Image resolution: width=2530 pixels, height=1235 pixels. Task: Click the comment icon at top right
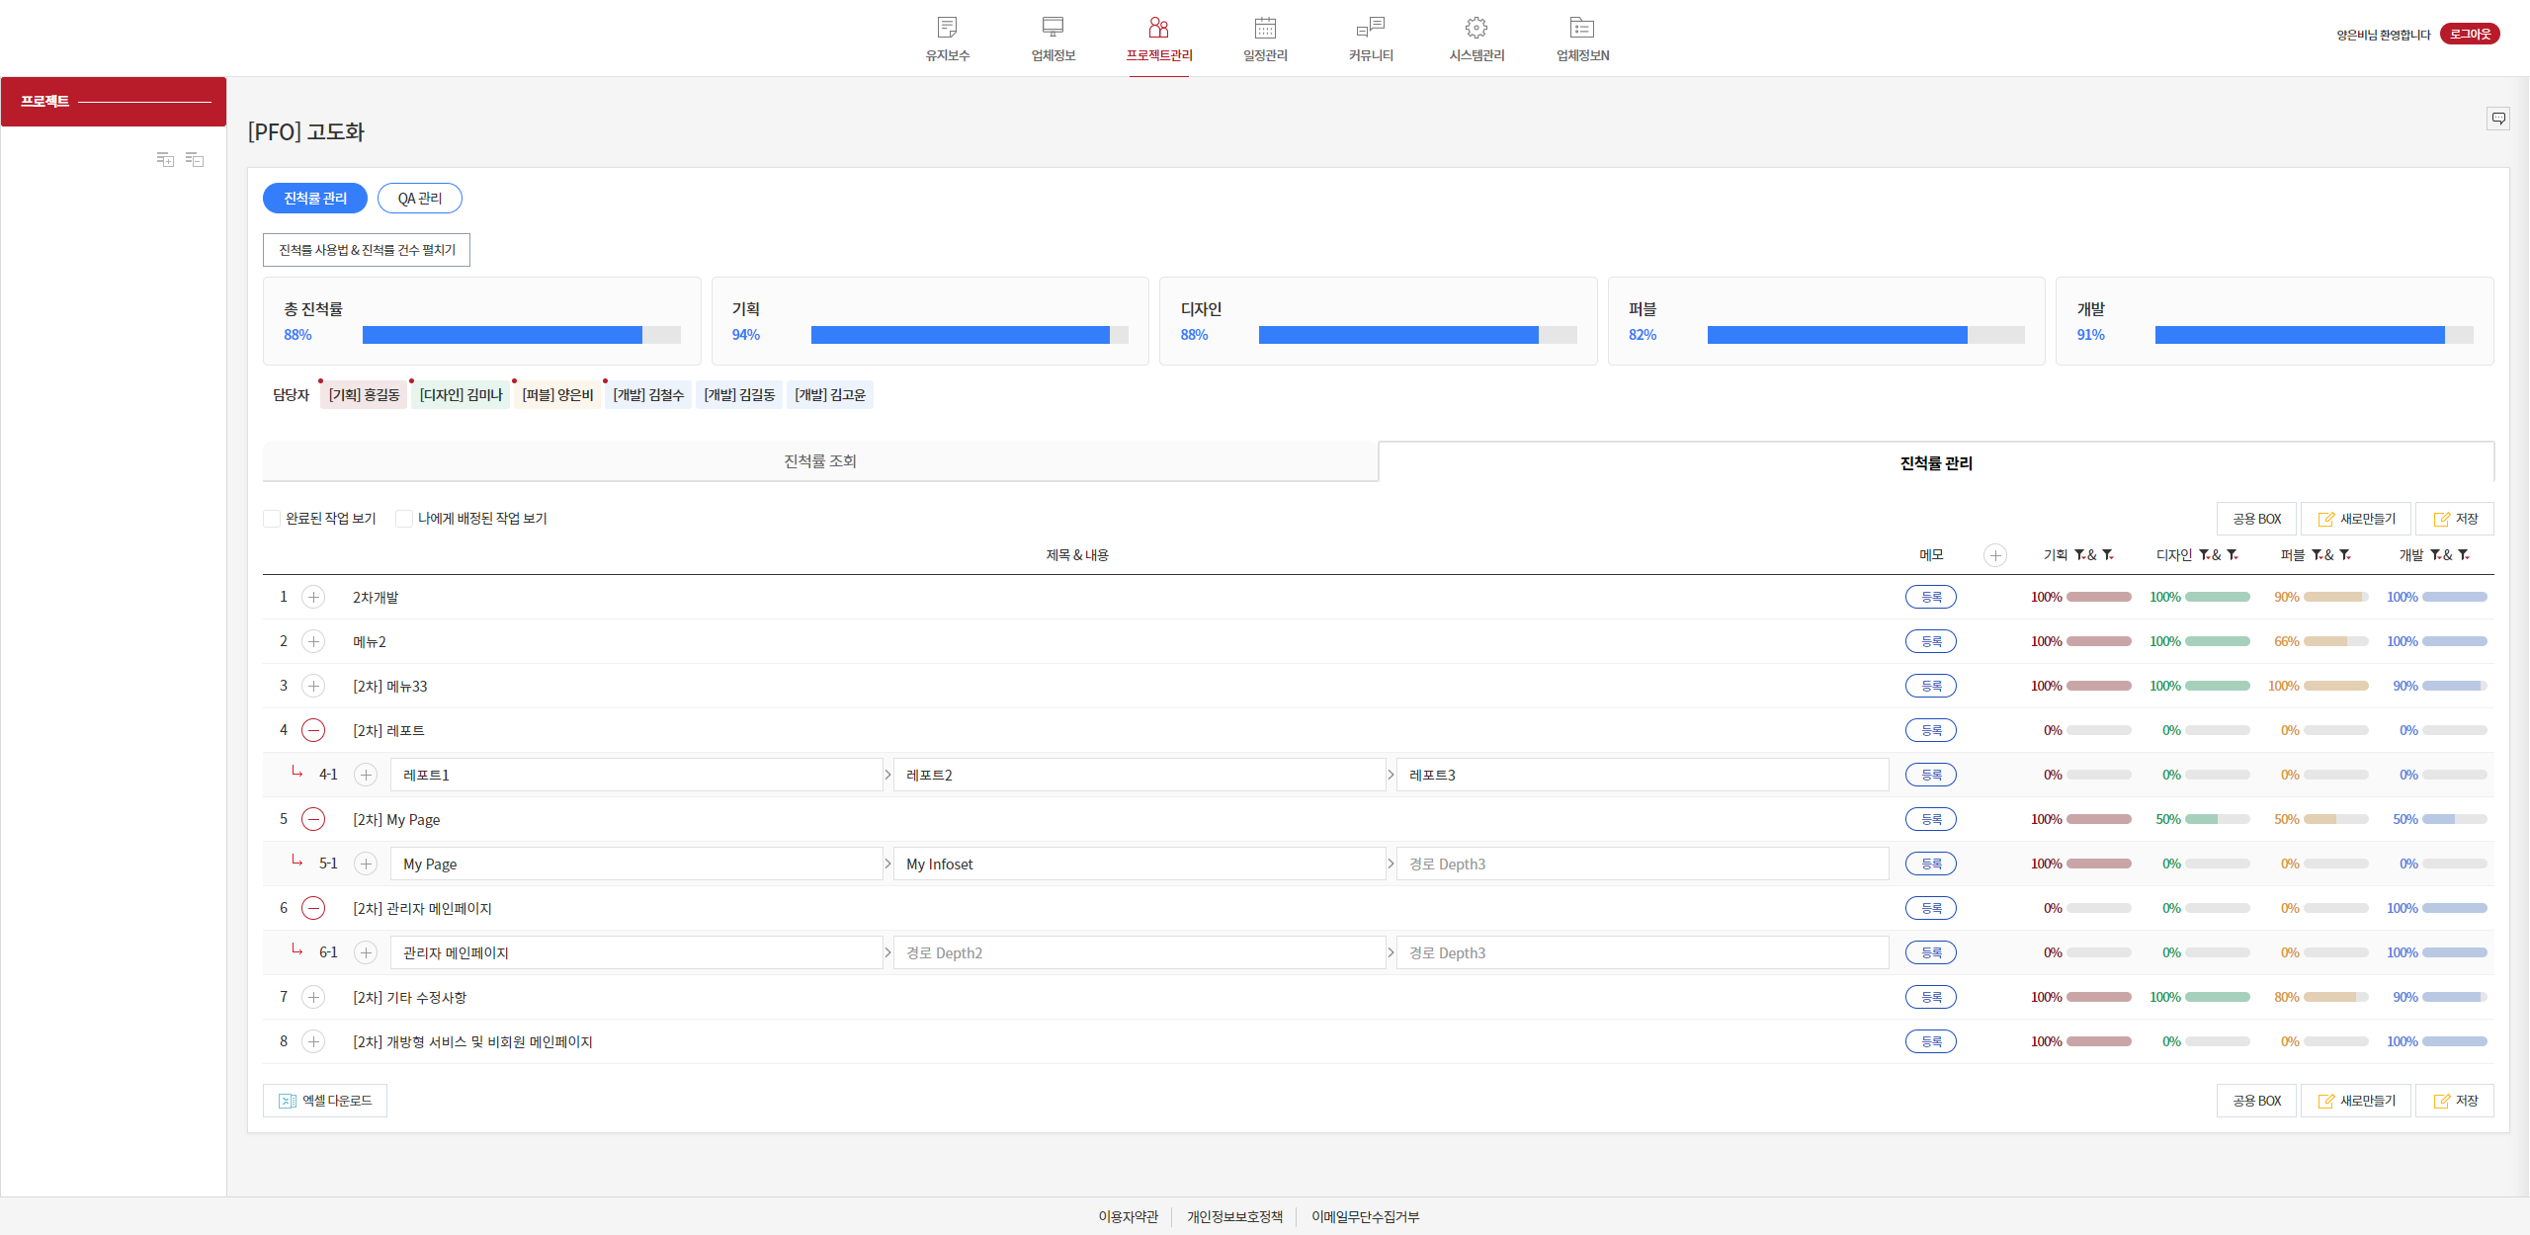2497,119
